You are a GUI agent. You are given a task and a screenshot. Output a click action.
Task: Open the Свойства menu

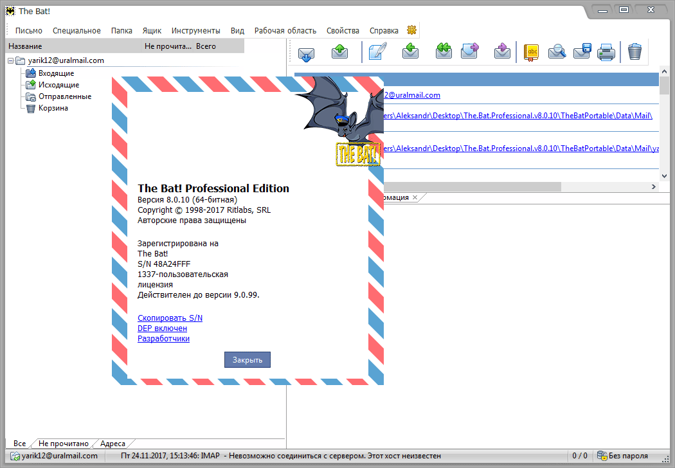coord(343,31)
